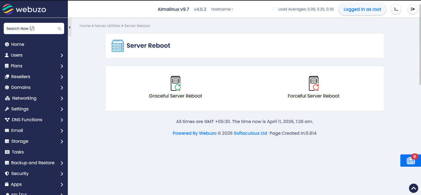Click the Forceful Server Reboot icon

click(313, 83)
